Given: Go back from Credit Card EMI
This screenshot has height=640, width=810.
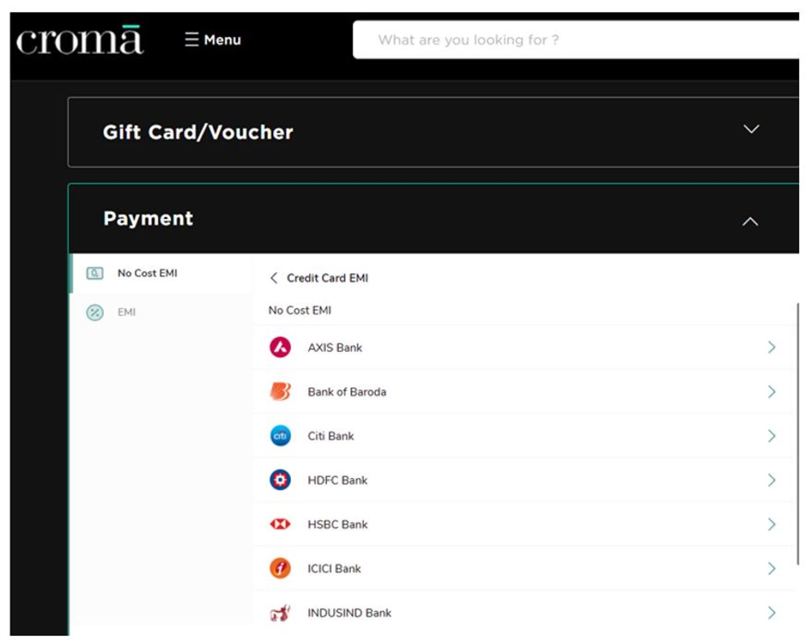Looking at the screenshot, I should coord(274,278).
